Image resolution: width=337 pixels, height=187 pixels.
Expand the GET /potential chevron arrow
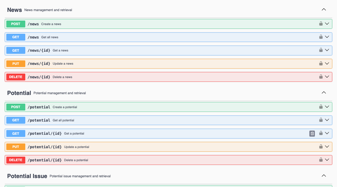327,120
